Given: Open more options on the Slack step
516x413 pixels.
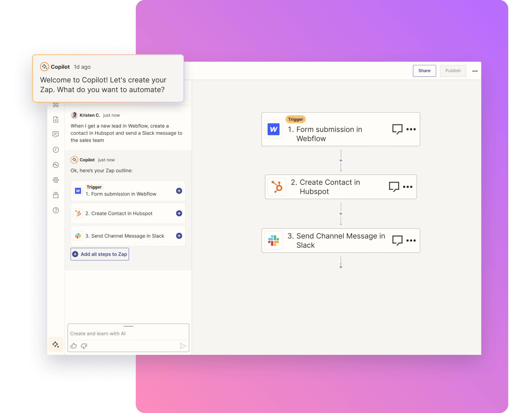Looking at the screenshot, I should (x=411, y=241).
